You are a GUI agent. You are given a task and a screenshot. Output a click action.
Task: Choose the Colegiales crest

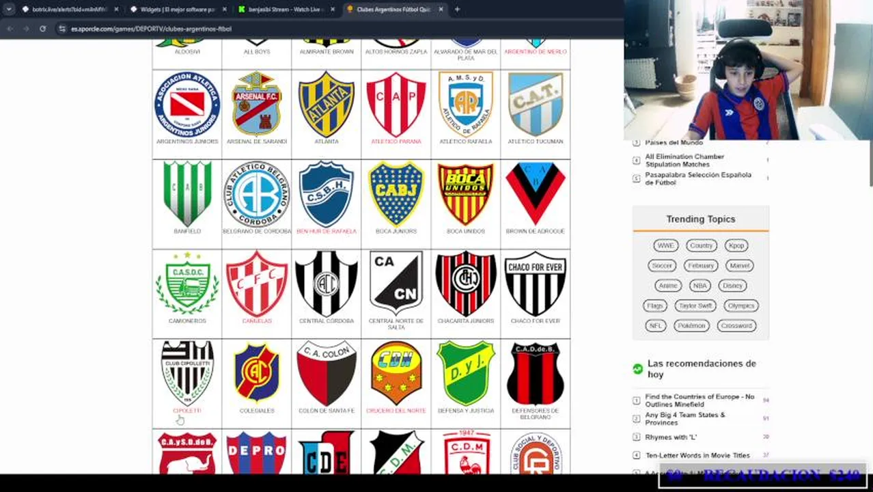point(257,373)
